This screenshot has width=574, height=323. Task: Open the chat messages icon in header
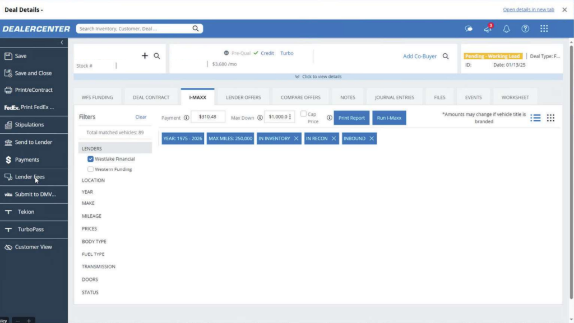[x=469, y=29]
